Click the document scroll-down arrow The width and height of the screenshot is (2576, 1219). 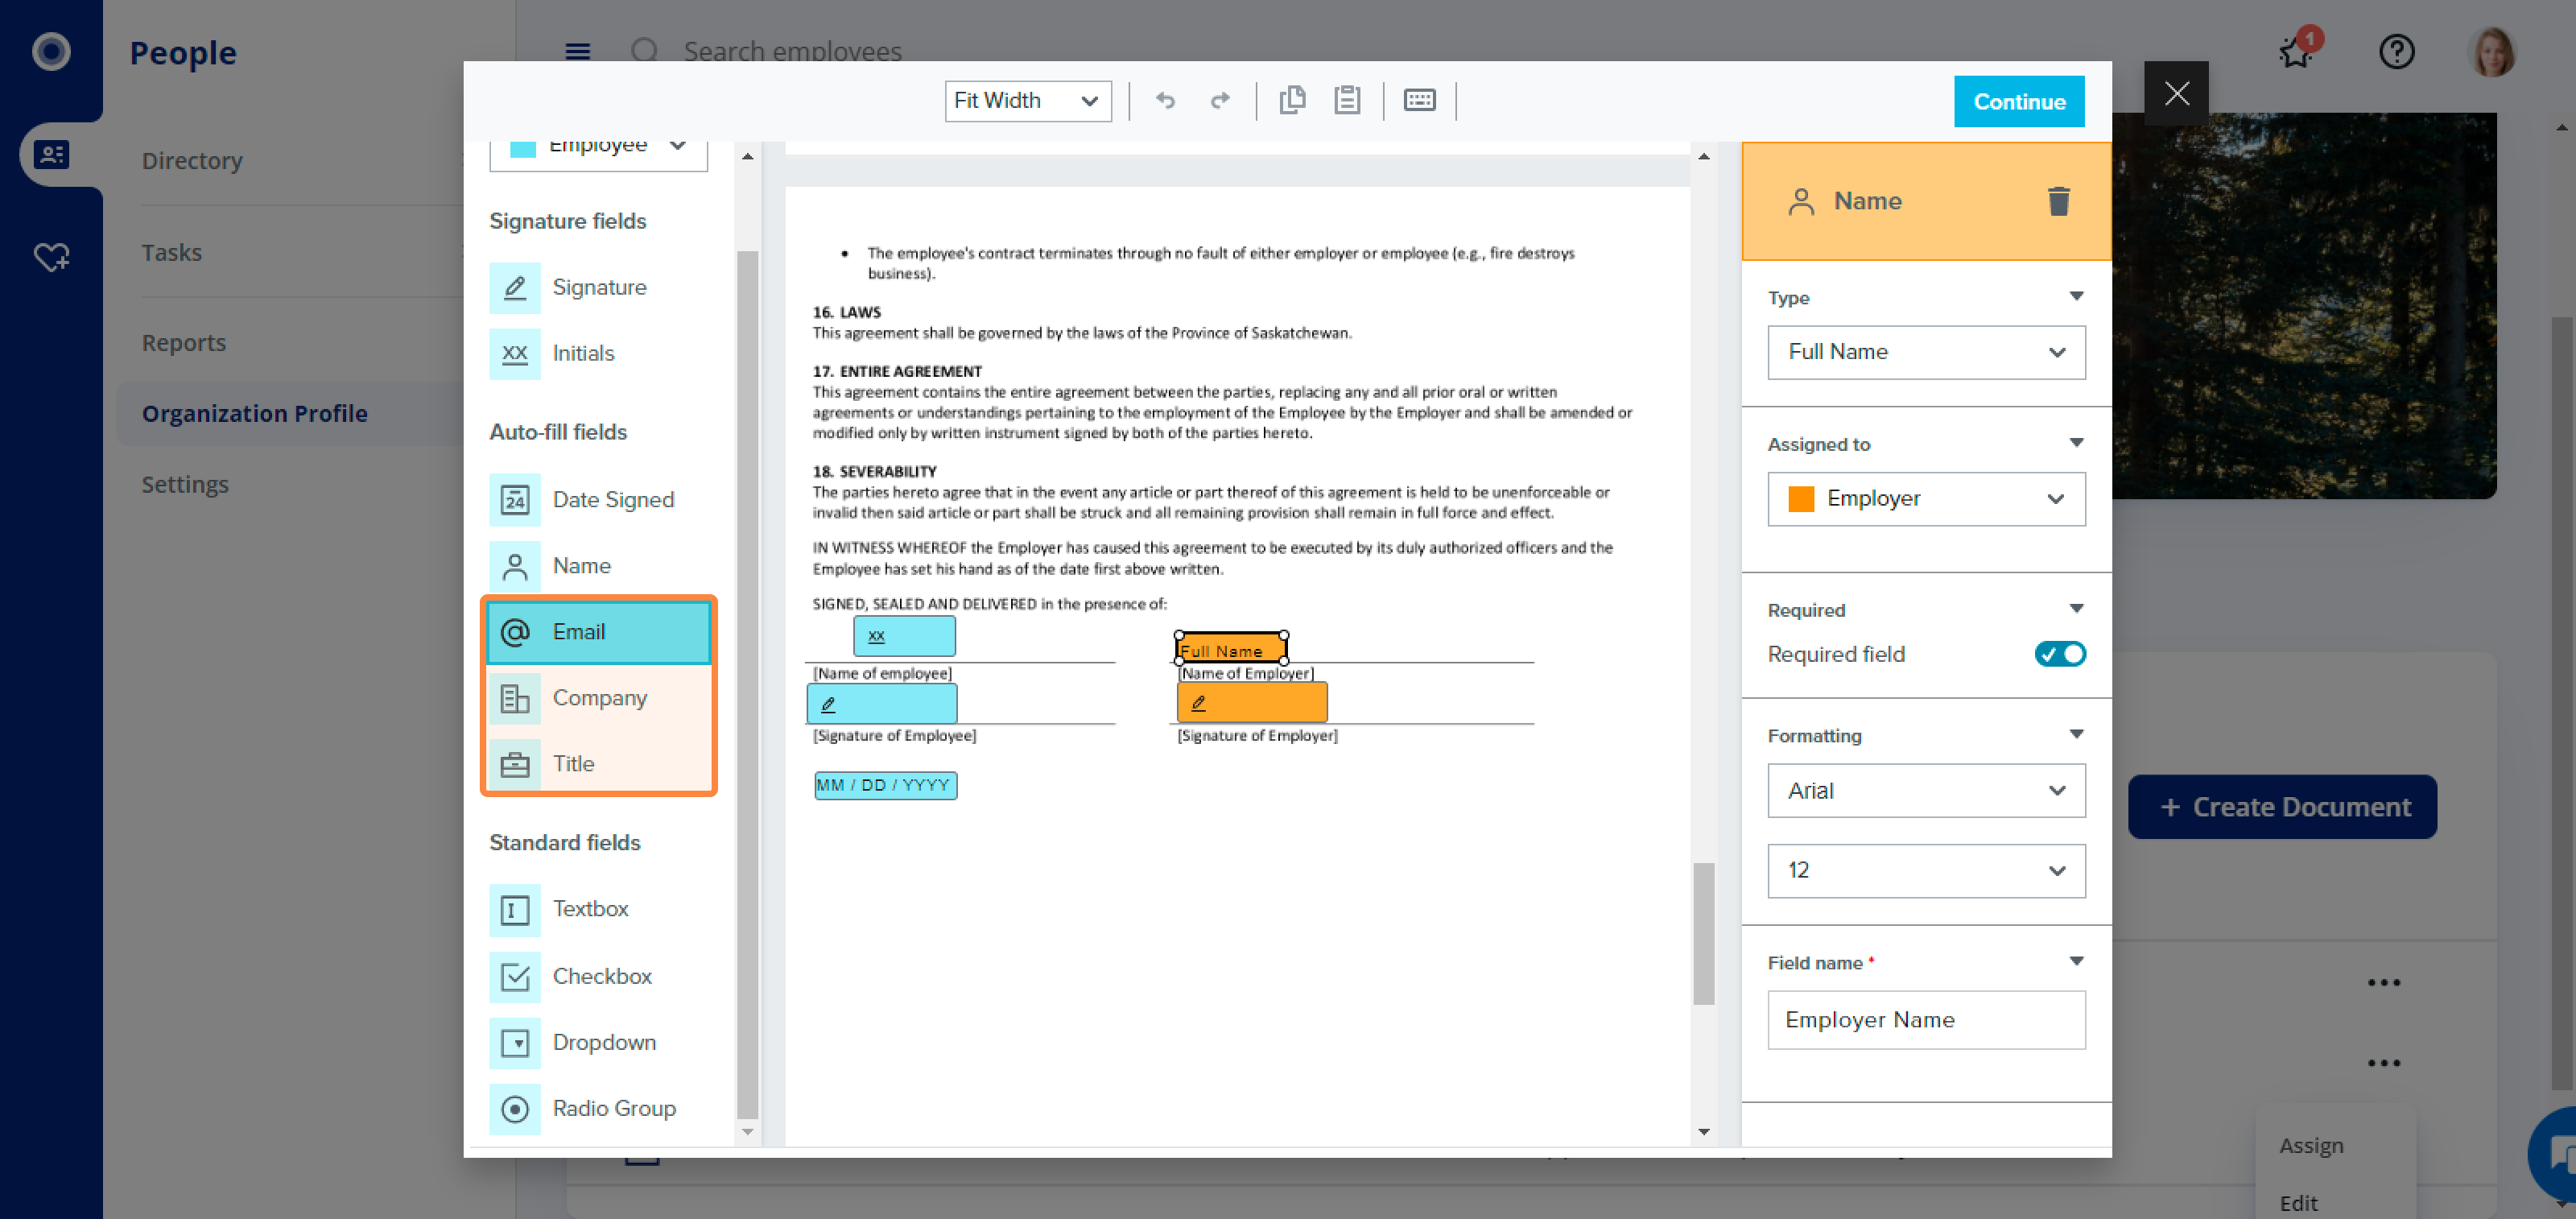click(x=1703, y=1131)
